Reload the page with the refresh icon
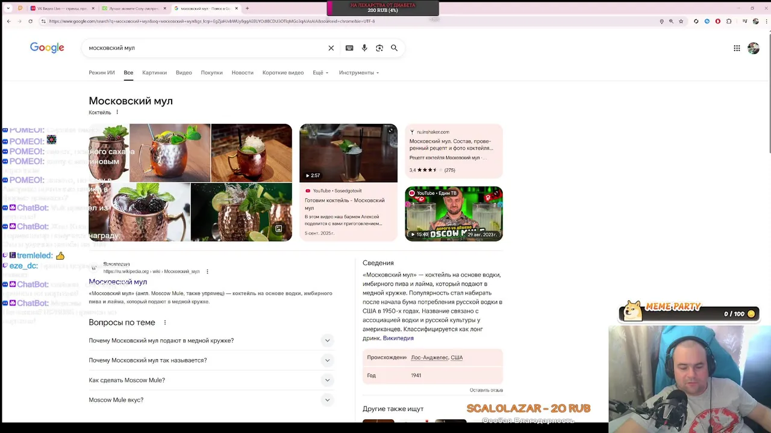Screen dimensions: 771x433 pyautogui.click(x=30, y=21)
